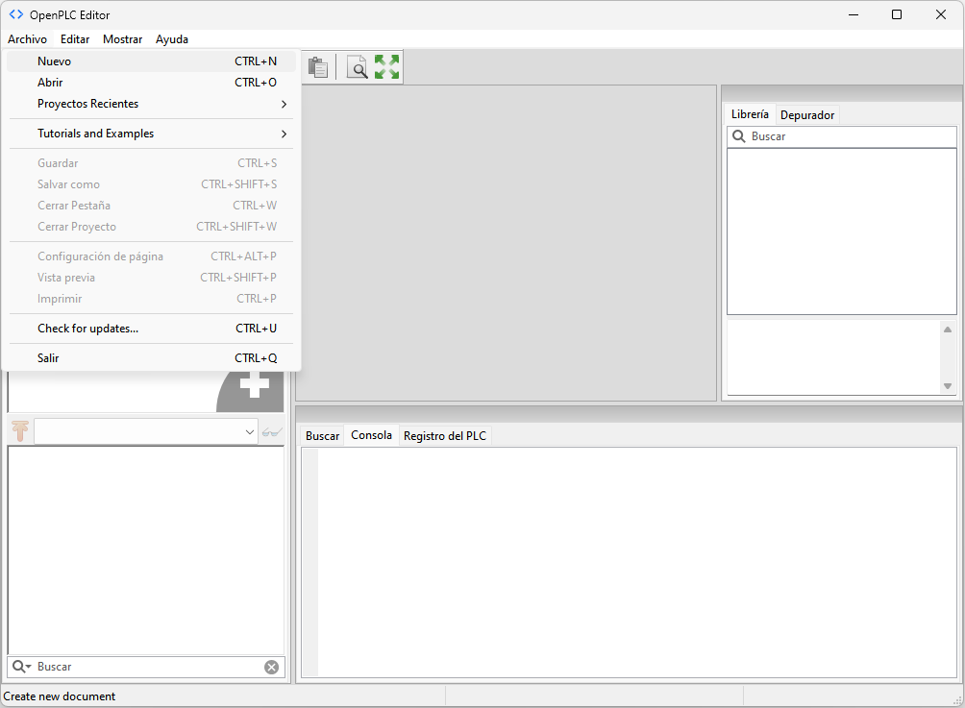Select the Consola tab
Image resolution: width=965 pixels, height=708 pixels.
tap(371, 435)
